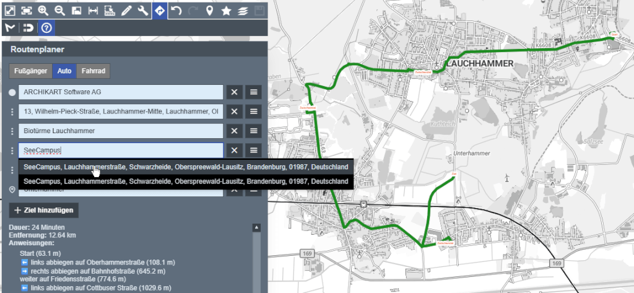Click into the SeeCampus search field
This screenshot has width=634, height=293.
tap(121, 151)
